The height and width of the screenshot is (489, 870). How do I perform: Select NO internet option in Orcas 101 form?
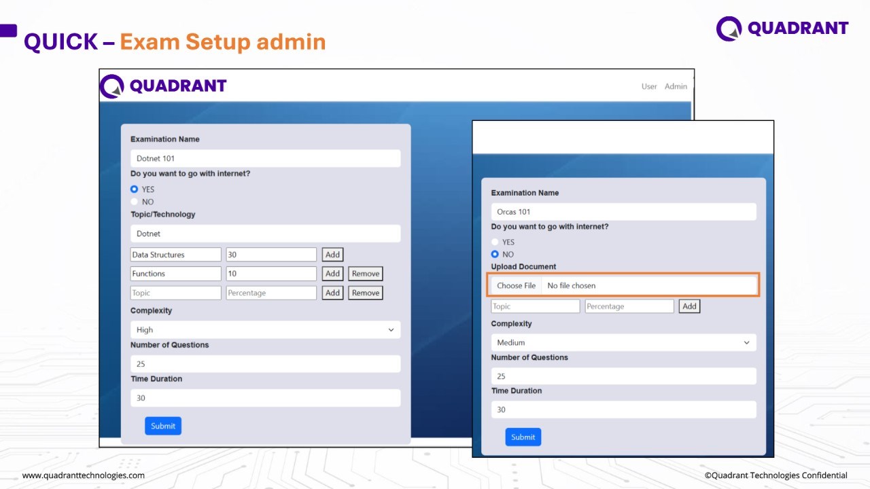click(495, 254)
